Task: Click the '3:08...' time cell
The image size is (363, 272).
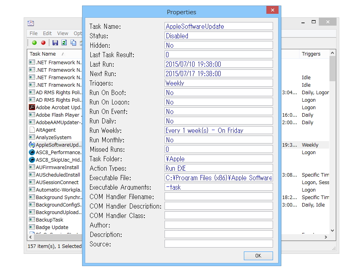Action: coord(289,175)
